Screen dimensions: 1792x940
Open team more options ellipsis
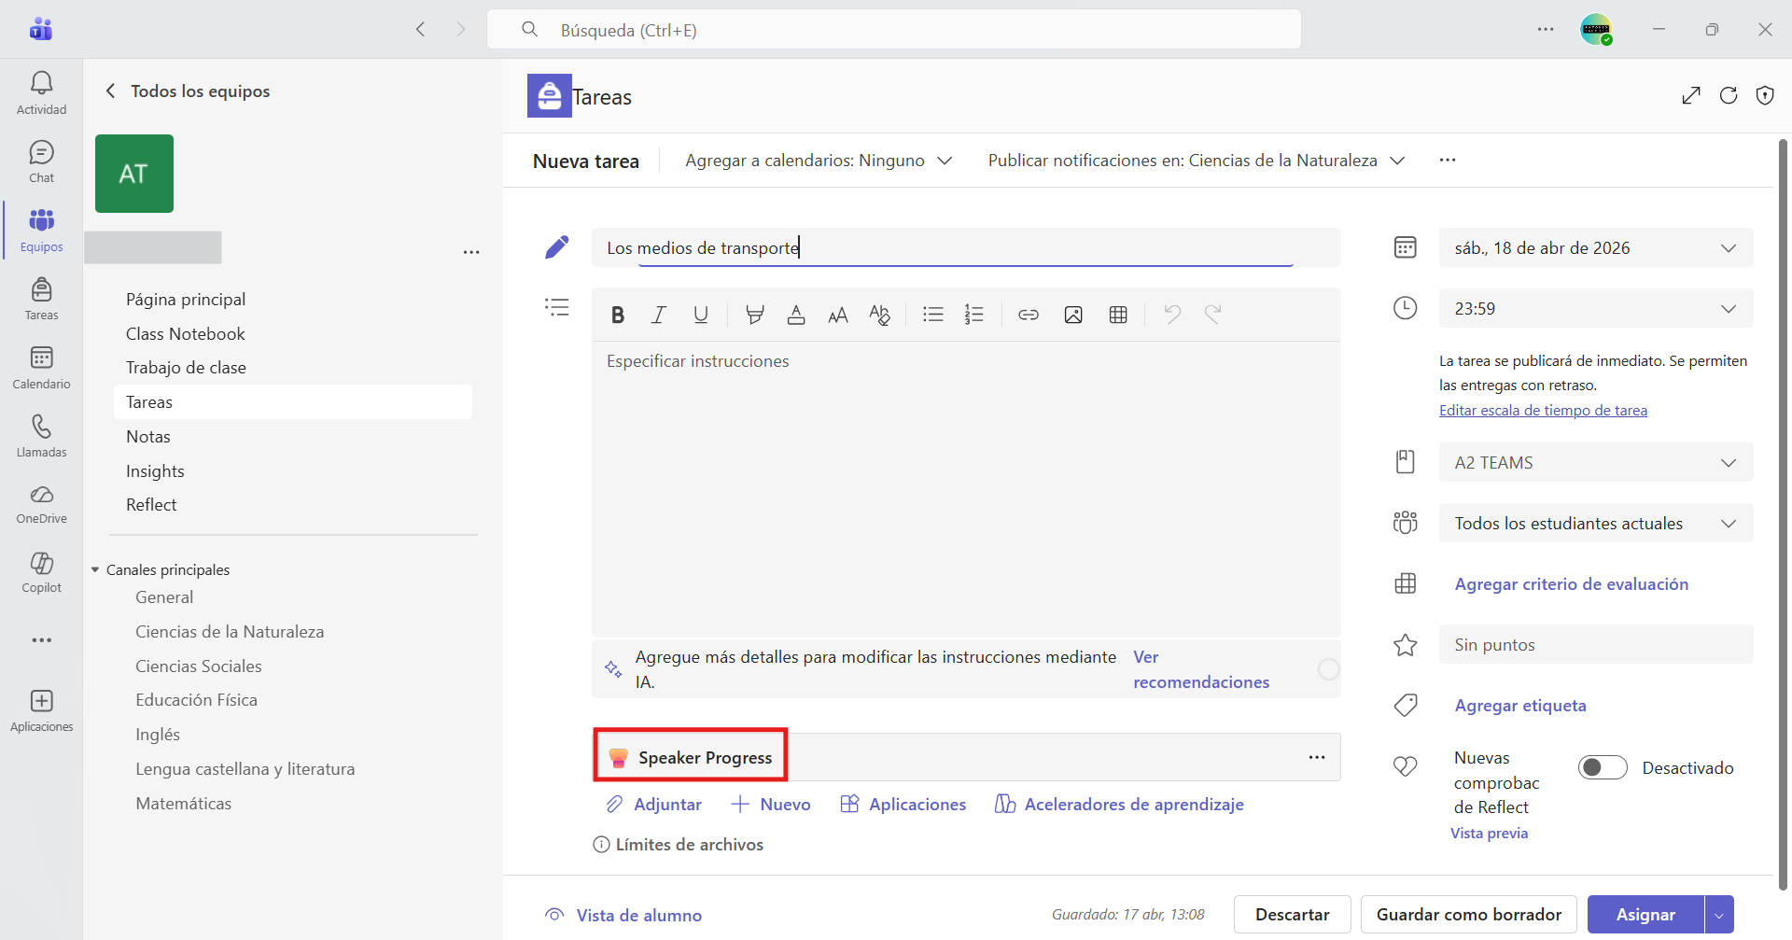471,252
